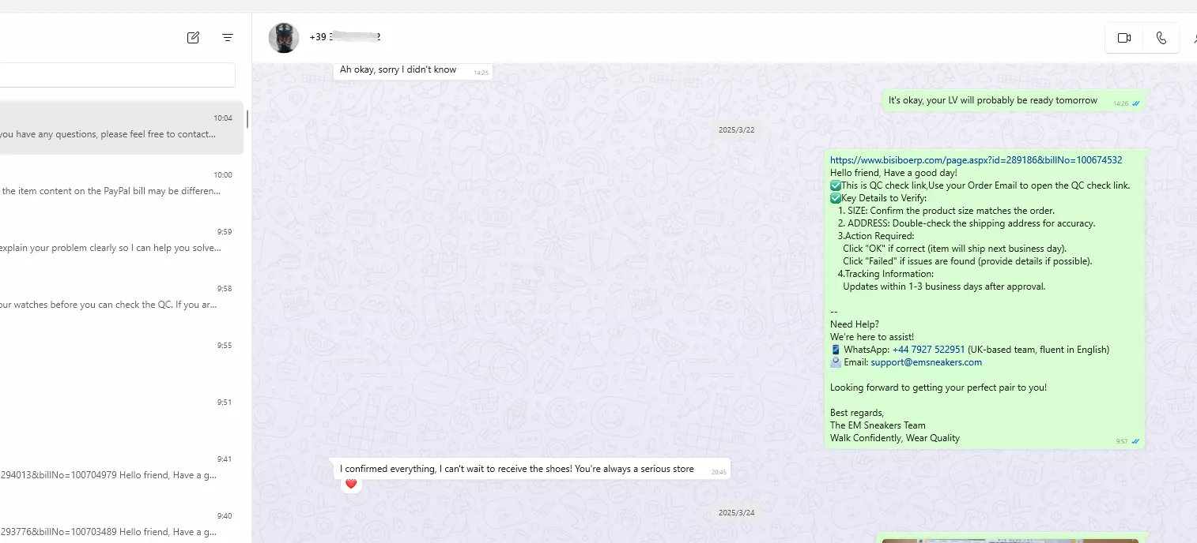This screenshot has height=543, width=1197.
Task: Click the 2025/3/22 date separator
Action: 736,129
